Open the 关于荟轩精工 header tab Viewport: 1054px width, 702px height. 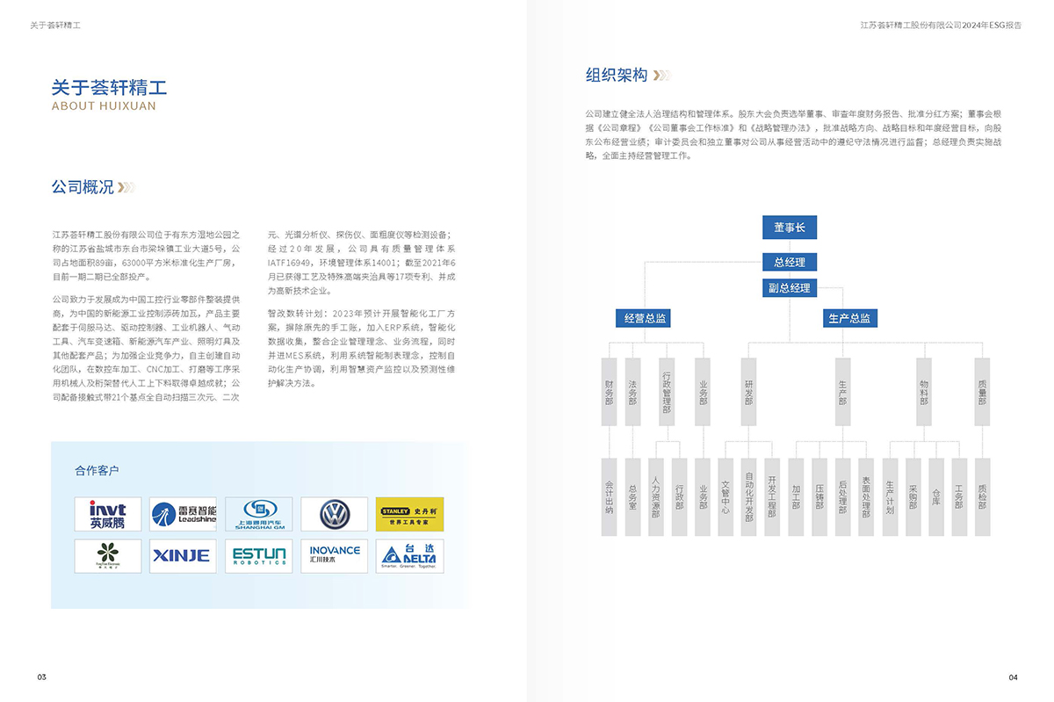pyautogui.click(x=56, y=25)
